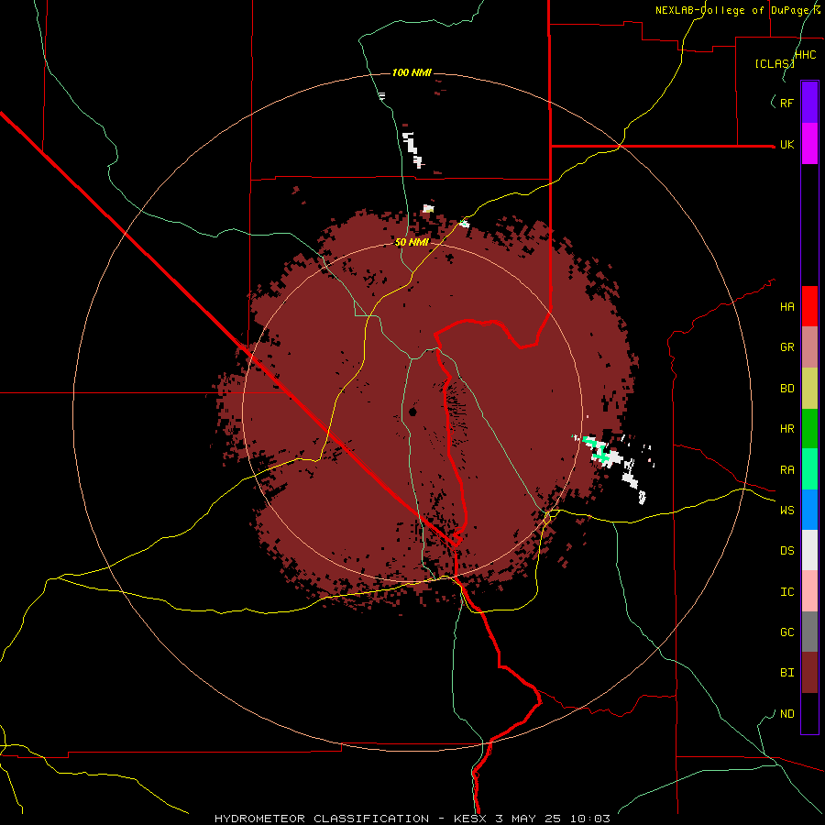The image size is (825, 825).
Task: Click the RF legend label
Action: (x=786, y=103)
